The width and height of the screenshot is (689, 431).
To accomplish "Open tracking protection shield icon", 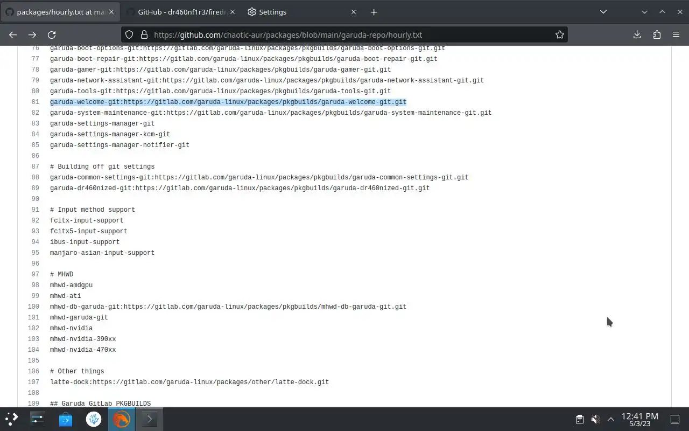I will tap(129, 34).
